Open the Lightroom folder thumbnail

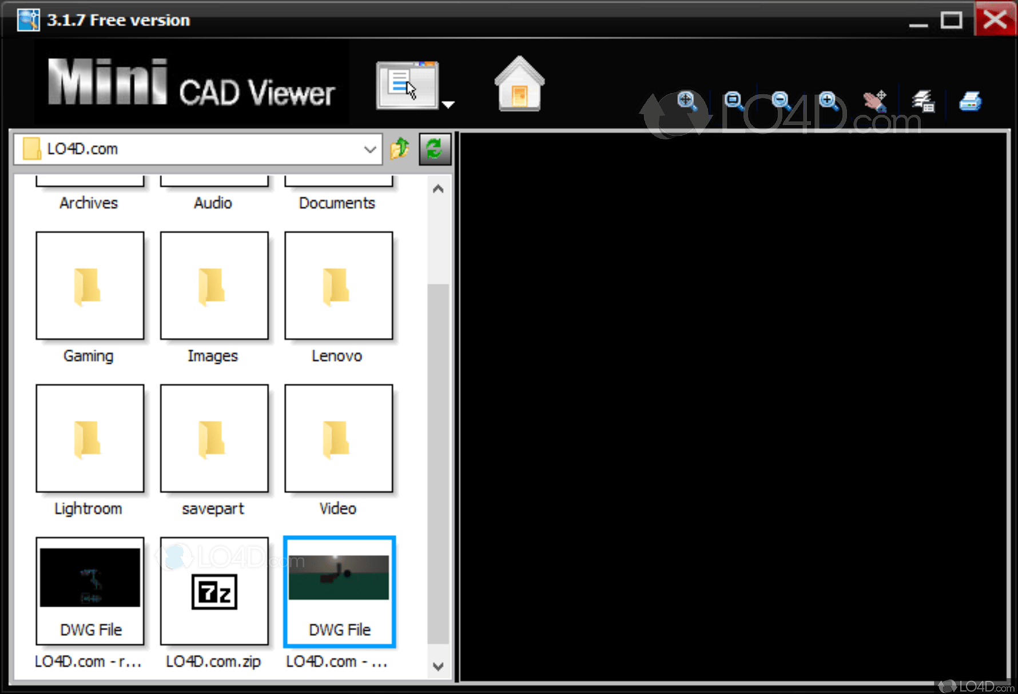point(90,438)
